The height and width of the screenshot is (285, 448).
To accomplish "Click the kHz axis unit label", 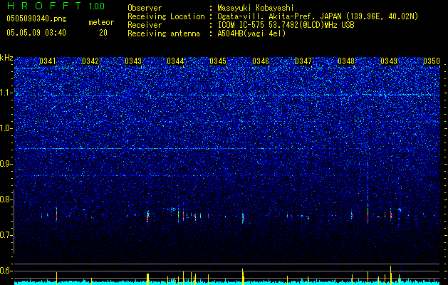I will click(x=6, y=58).
